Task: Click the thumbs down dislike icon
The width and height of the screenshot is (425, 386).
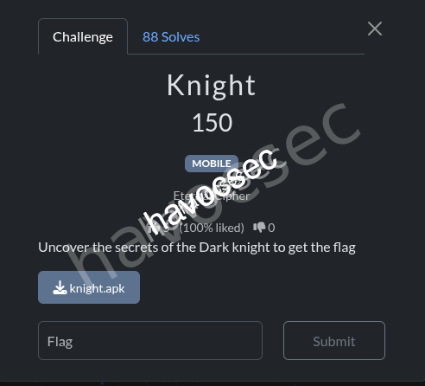Action: click(259, 228)
